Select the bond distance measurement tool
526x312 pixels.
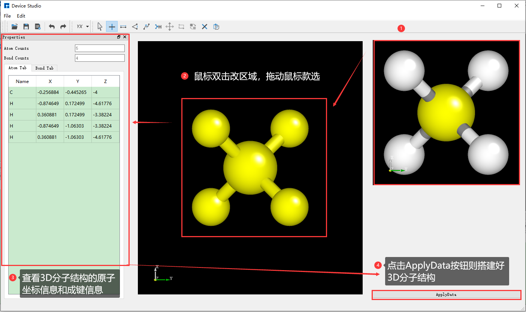click(x=123, y=27)
